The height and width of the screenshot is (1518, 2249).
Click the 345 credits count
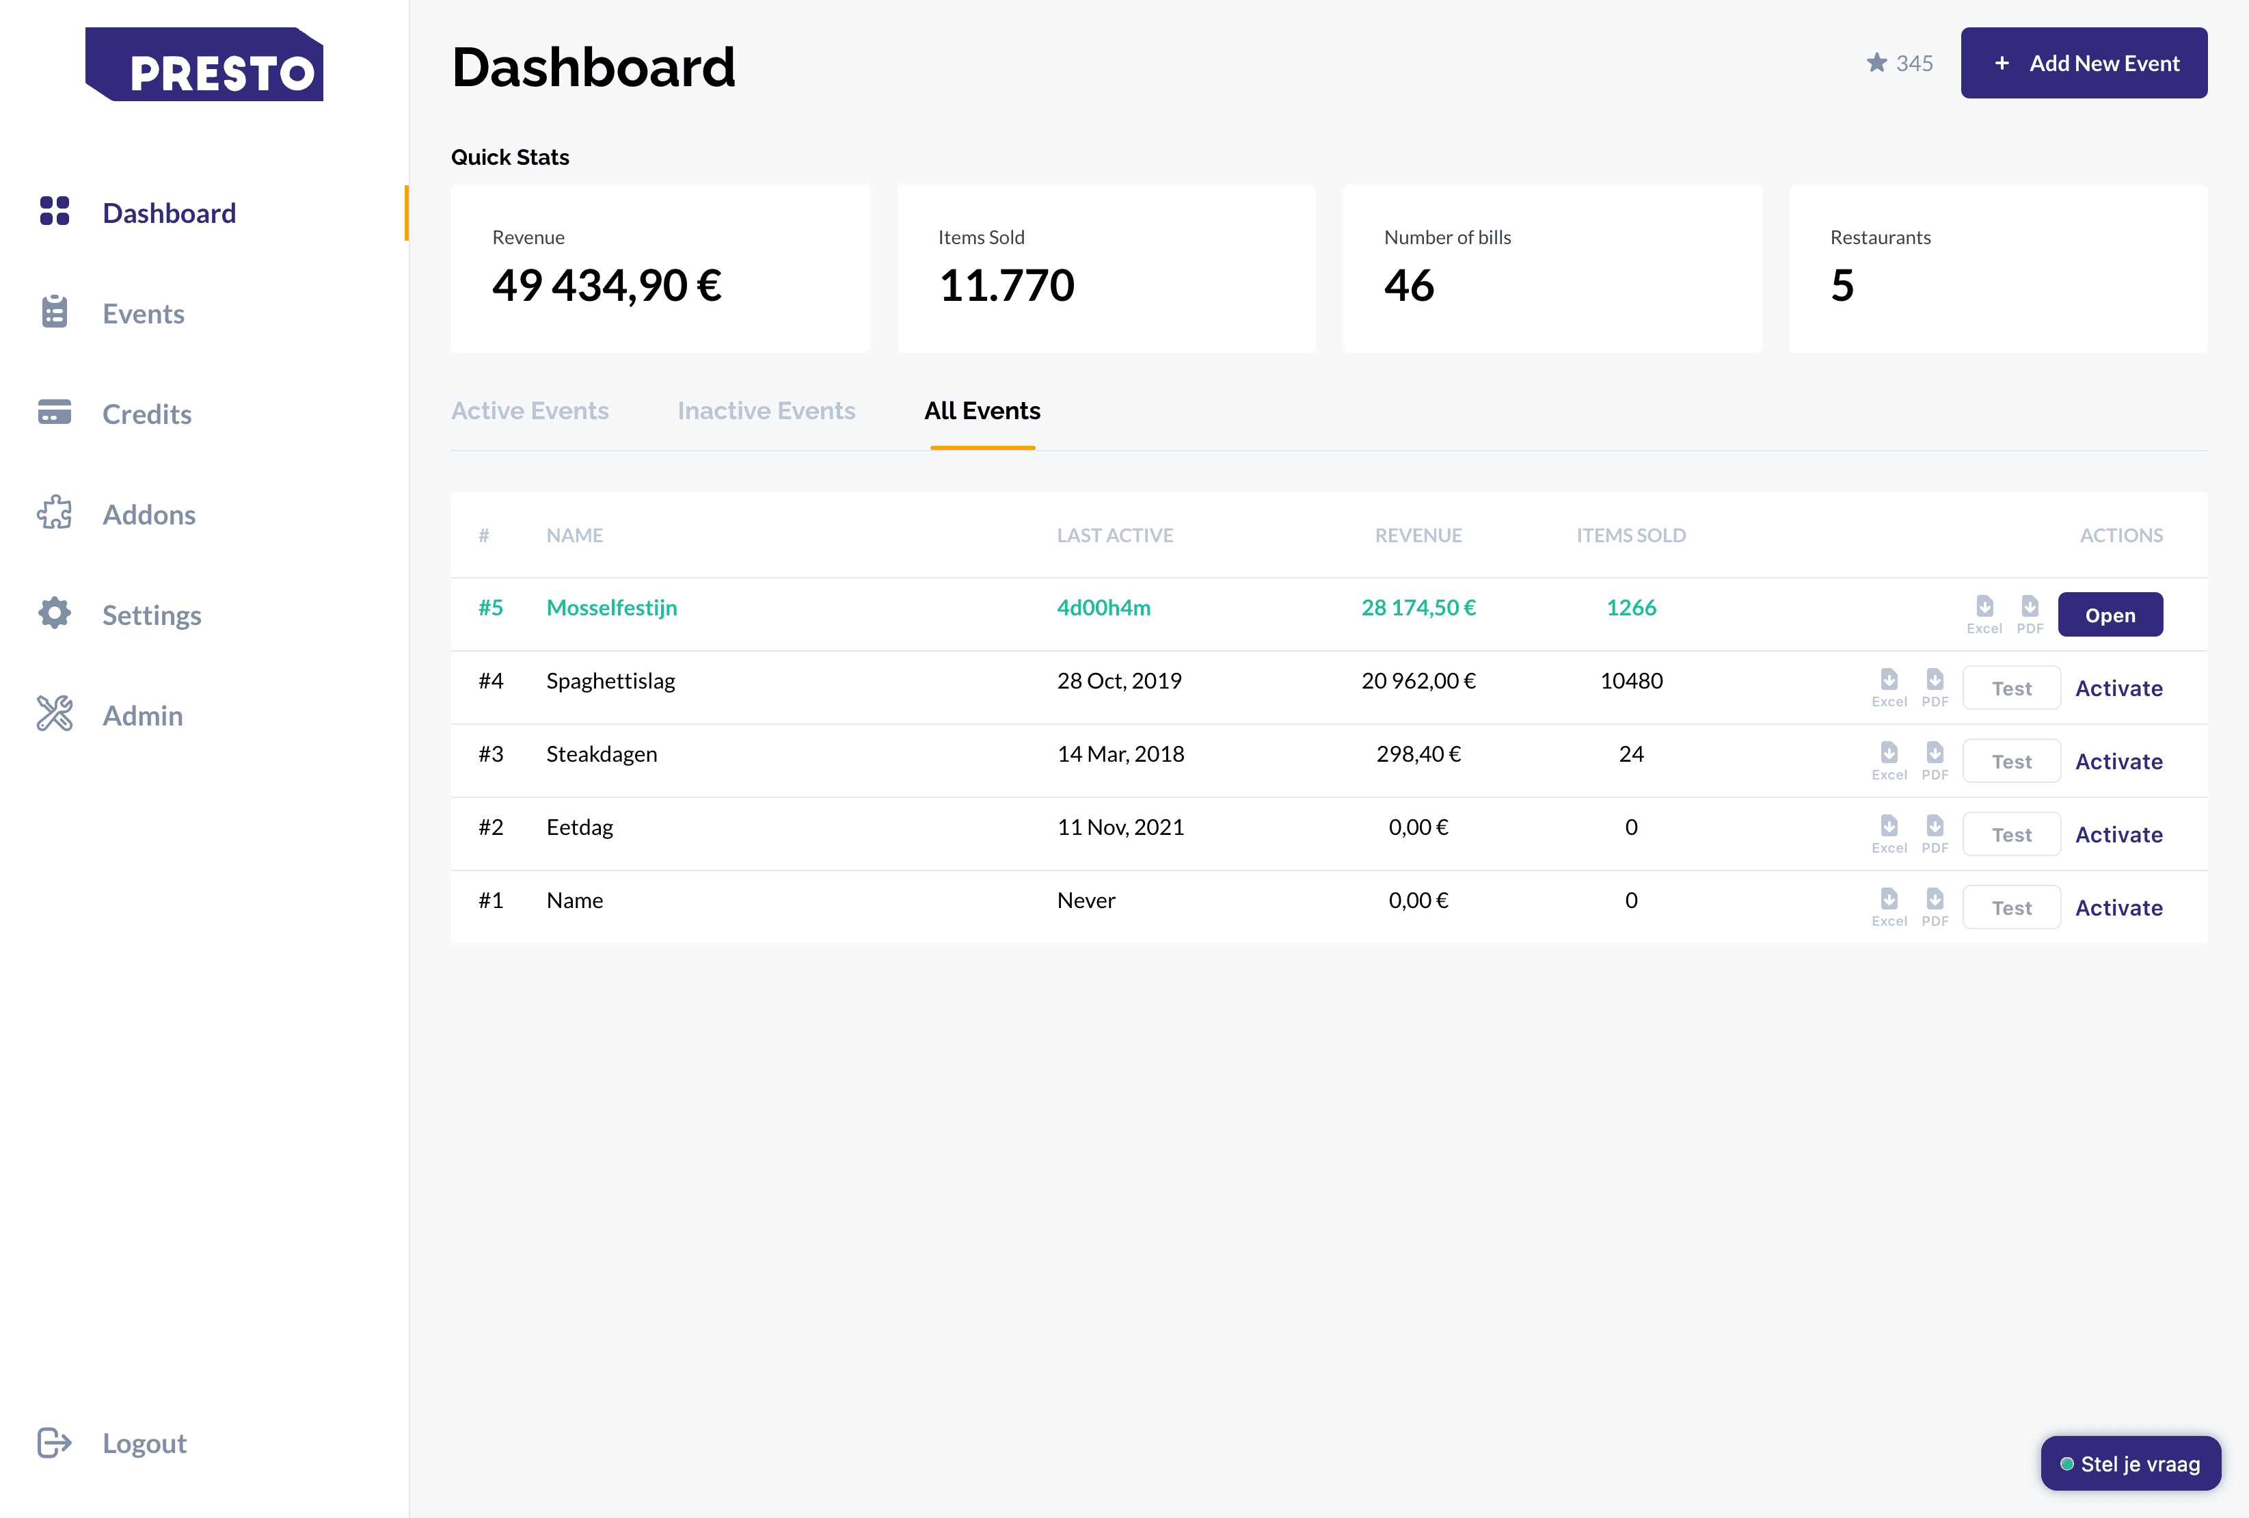[x=1913, y=63]
